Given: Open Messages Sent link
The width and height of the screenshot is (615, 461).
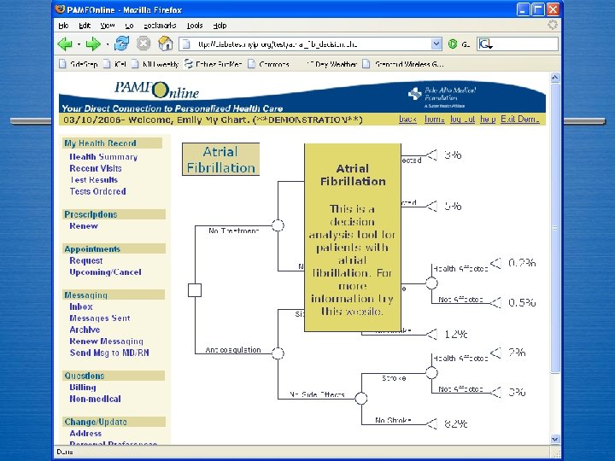Looking at the screenshot, I should [100, 318].
